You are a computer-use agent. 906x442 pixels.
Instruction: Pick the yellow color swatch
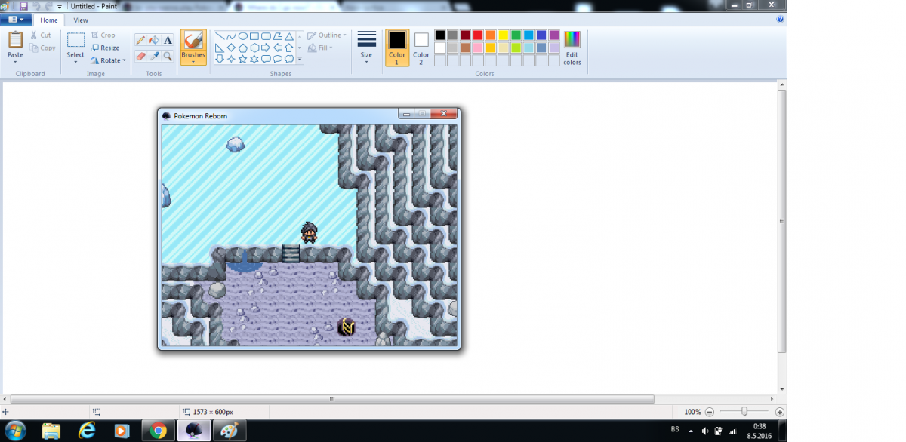pyautogui.click(x=503, y=35)
